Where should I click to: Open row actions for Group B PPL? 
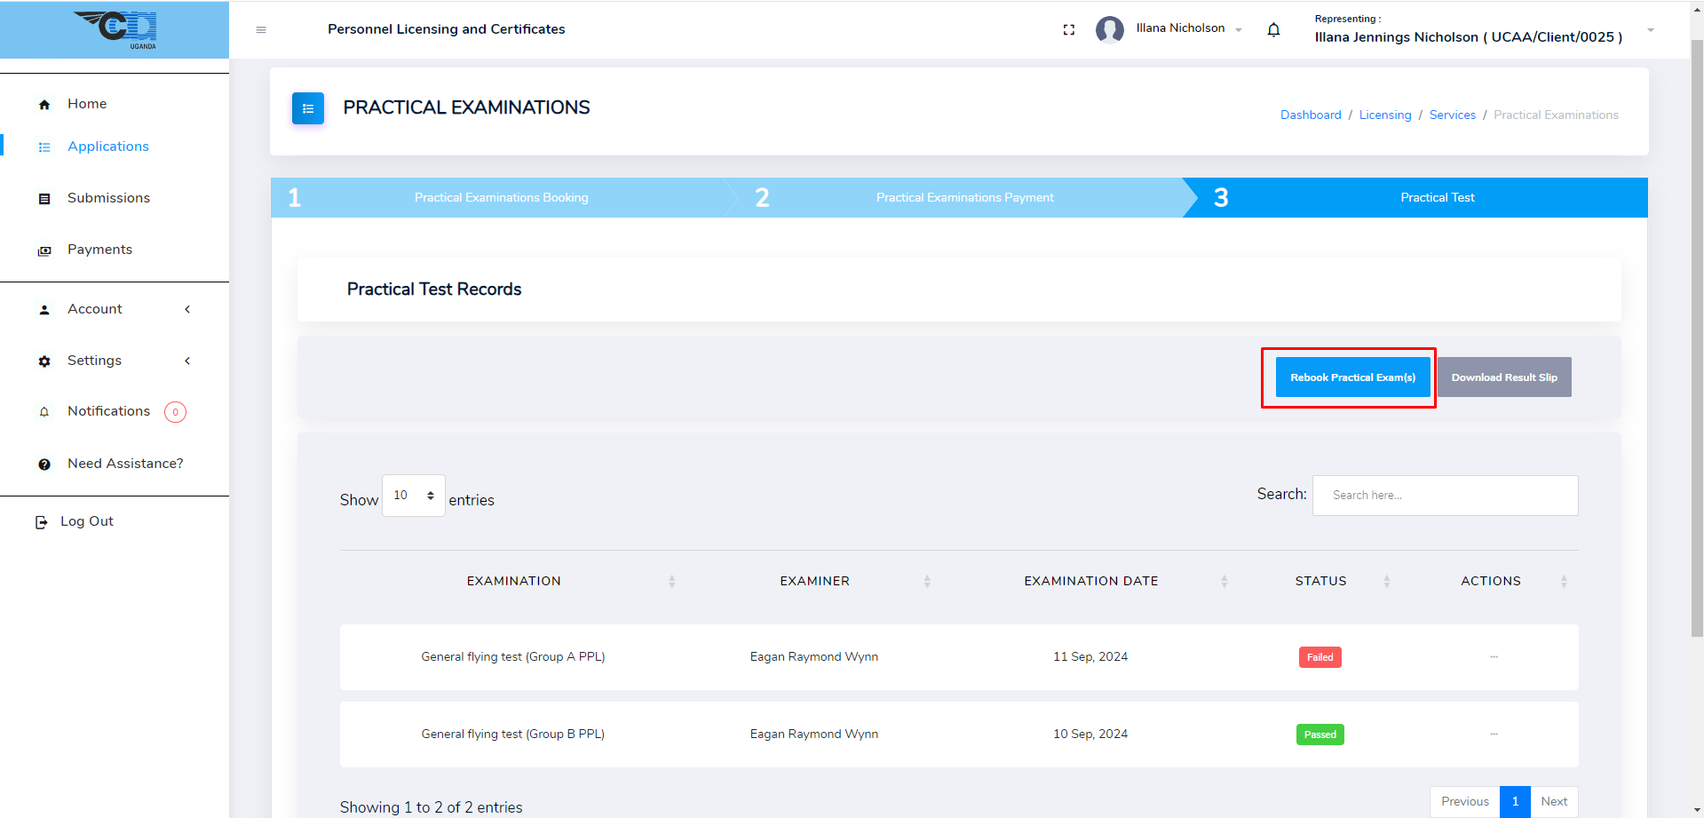tap(1494, 735)
